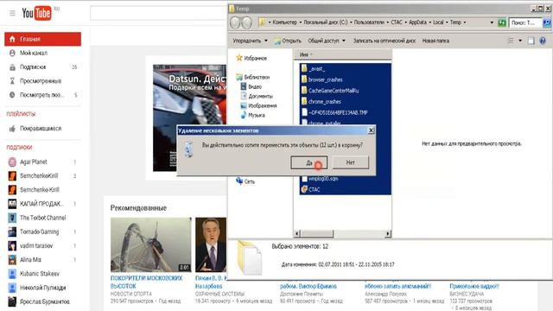
Task: Click Николай Пулиади channel avatar
Action: pyautogui.click(x=12, y=288)
